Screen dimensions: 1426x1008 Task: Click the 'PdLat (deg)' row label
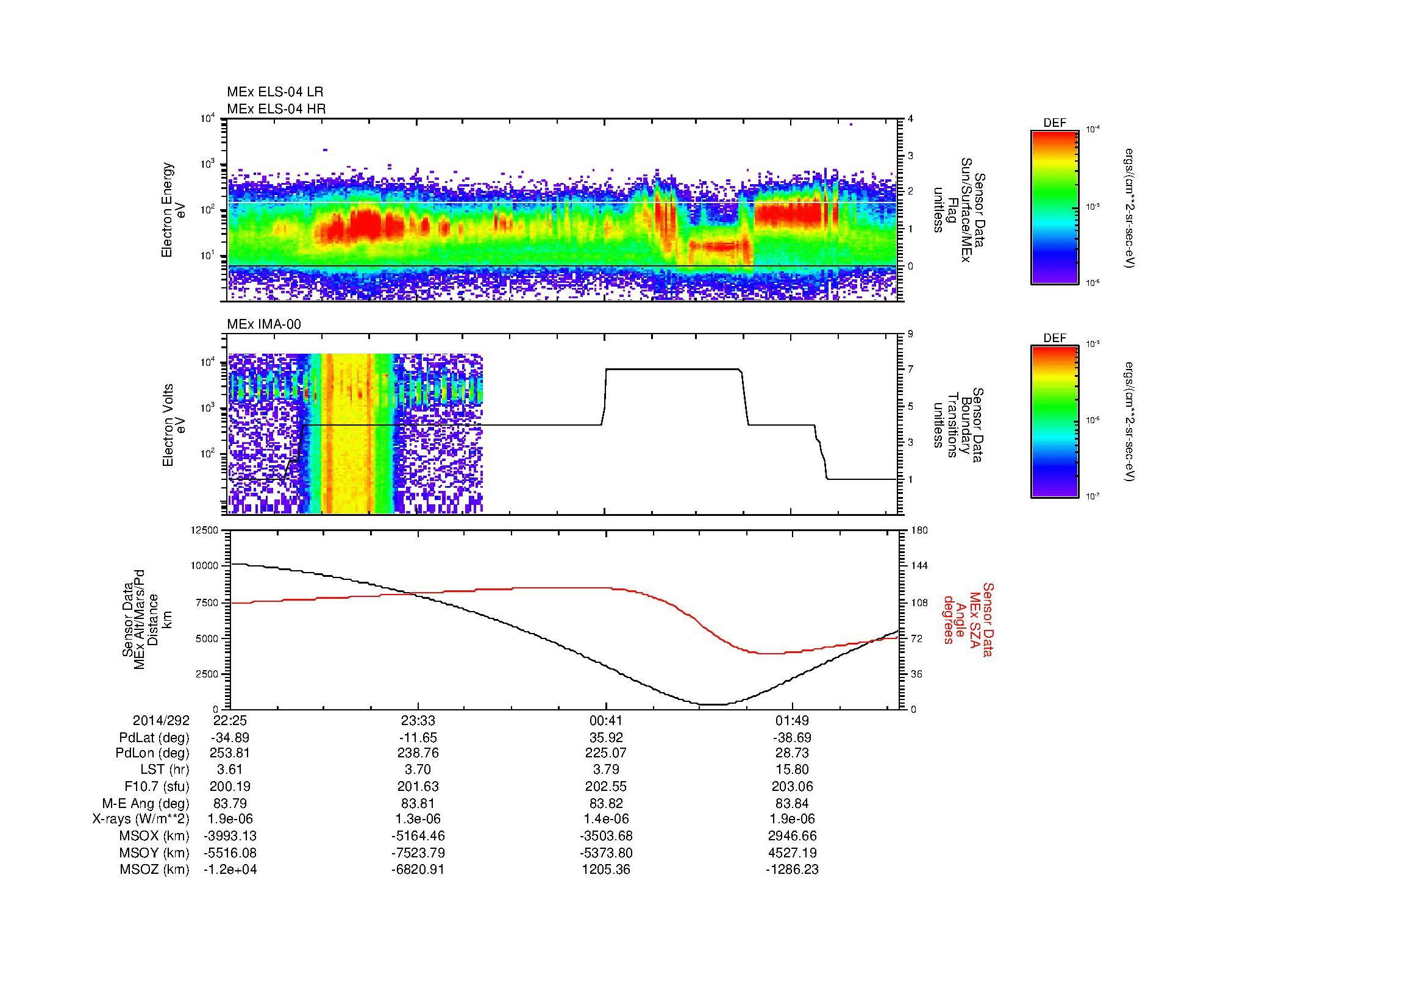pos(154,738)
